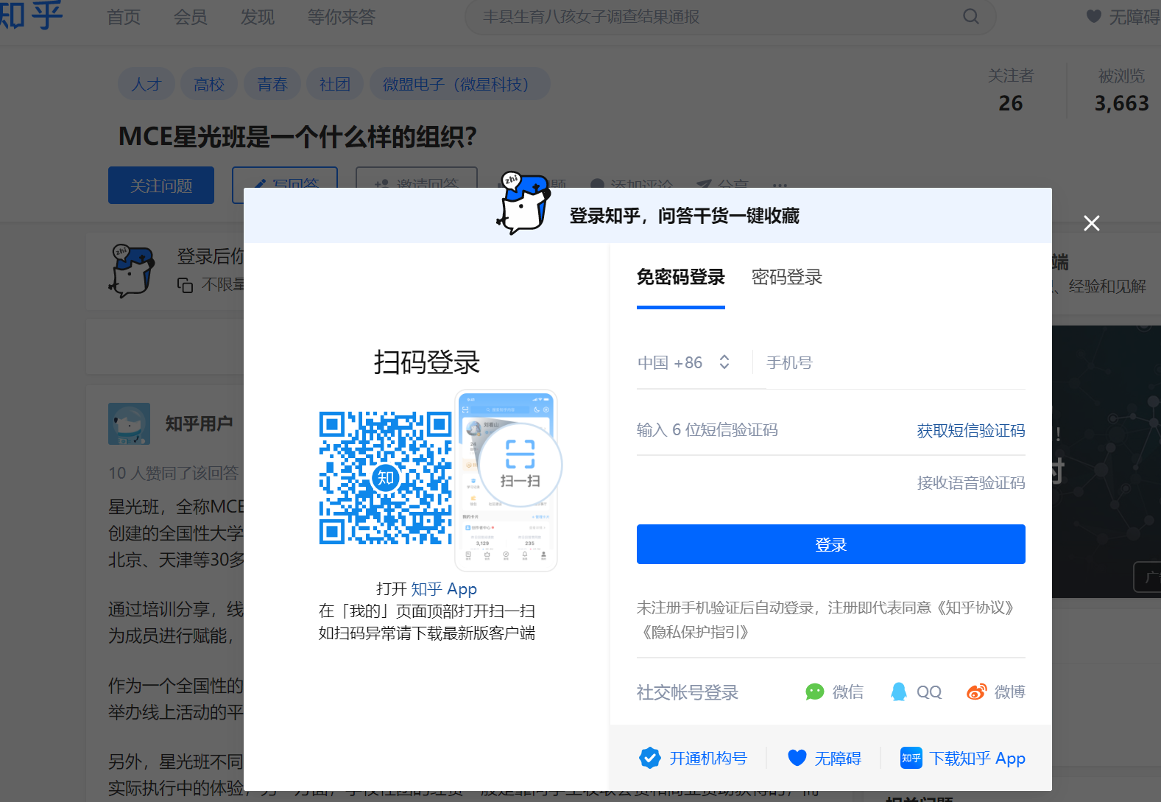This screenshot has width=1161, height=802.
Task: Close the login dialog with X
Action: coord(1091,223)
